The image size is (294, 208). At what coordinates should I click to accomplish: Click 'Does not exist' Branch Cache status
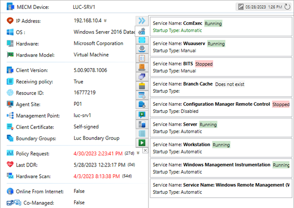click(x=230, y=84)
